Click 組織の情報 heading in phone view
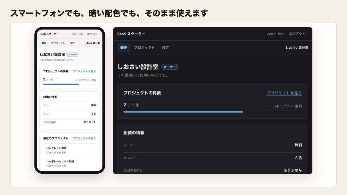This screenshot has height=195, width=347. point(50,97)
